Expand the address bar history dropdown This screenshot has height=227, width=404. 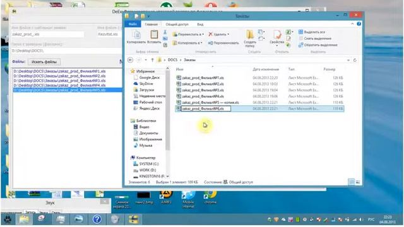click(x=348, y=60)
